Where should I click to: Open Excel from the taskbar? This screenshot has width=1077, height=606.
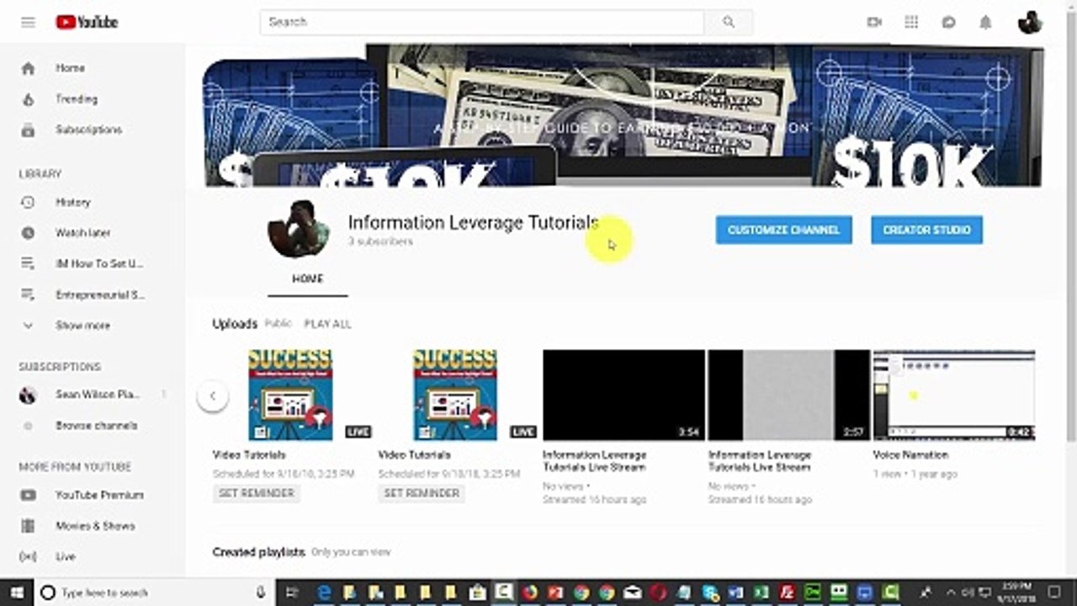point(761,593)
